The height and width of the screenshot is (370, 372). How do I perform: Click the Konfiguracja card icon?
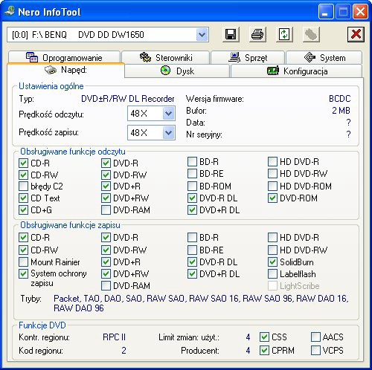point(273,71)
